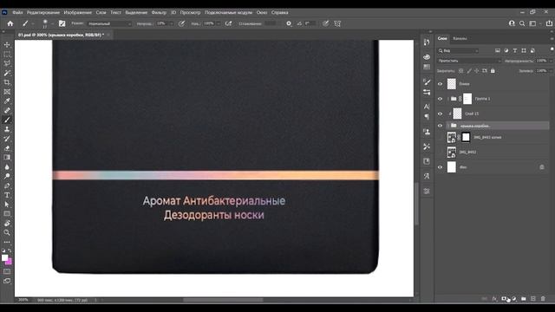
Task: Toggle lock all padlock icon
Action: coord(493,71)
